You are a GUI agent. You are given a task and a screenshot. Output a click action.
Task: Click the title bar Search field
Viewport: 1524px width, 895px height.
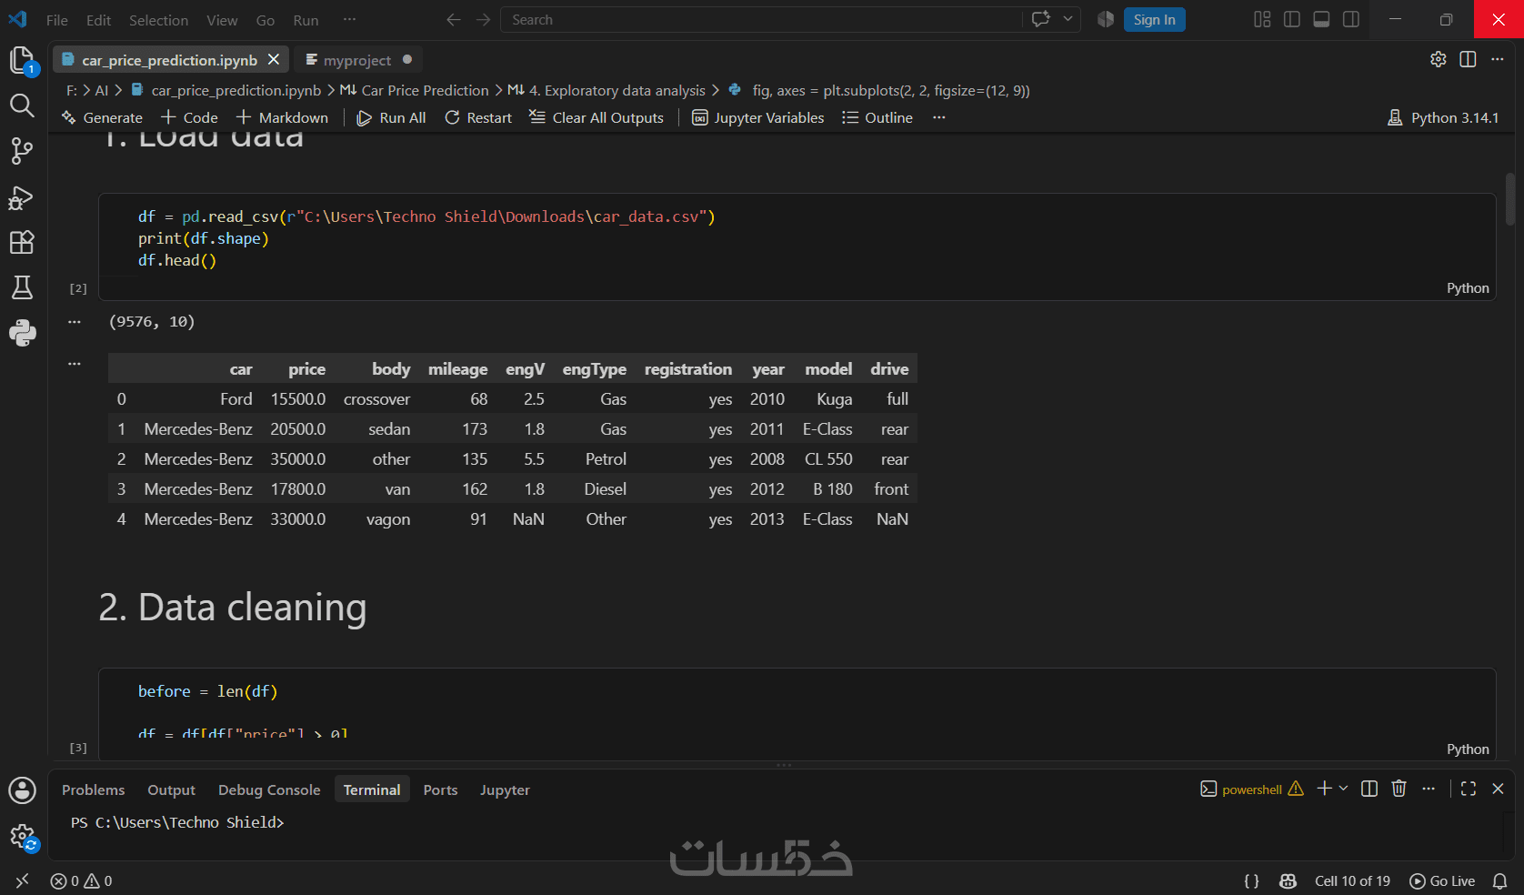coord(761,19)
